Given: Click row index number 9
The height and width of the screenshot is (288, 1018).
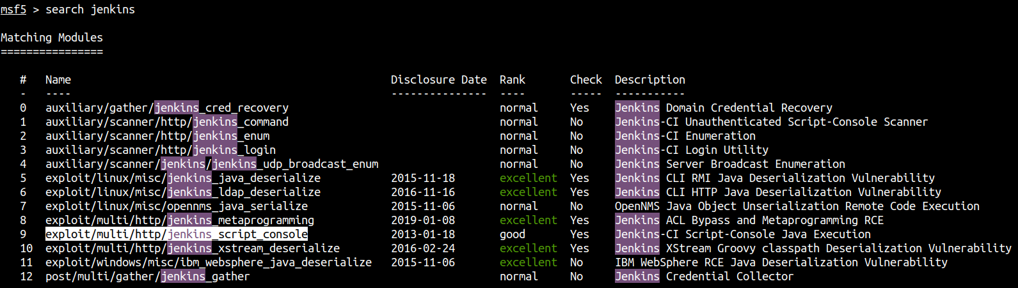Looking at the screenshot, I should [23, 234].
